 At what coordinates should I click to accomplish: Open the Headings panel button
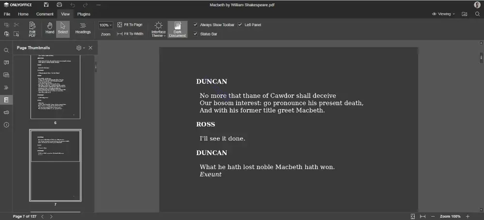[83, 28]
